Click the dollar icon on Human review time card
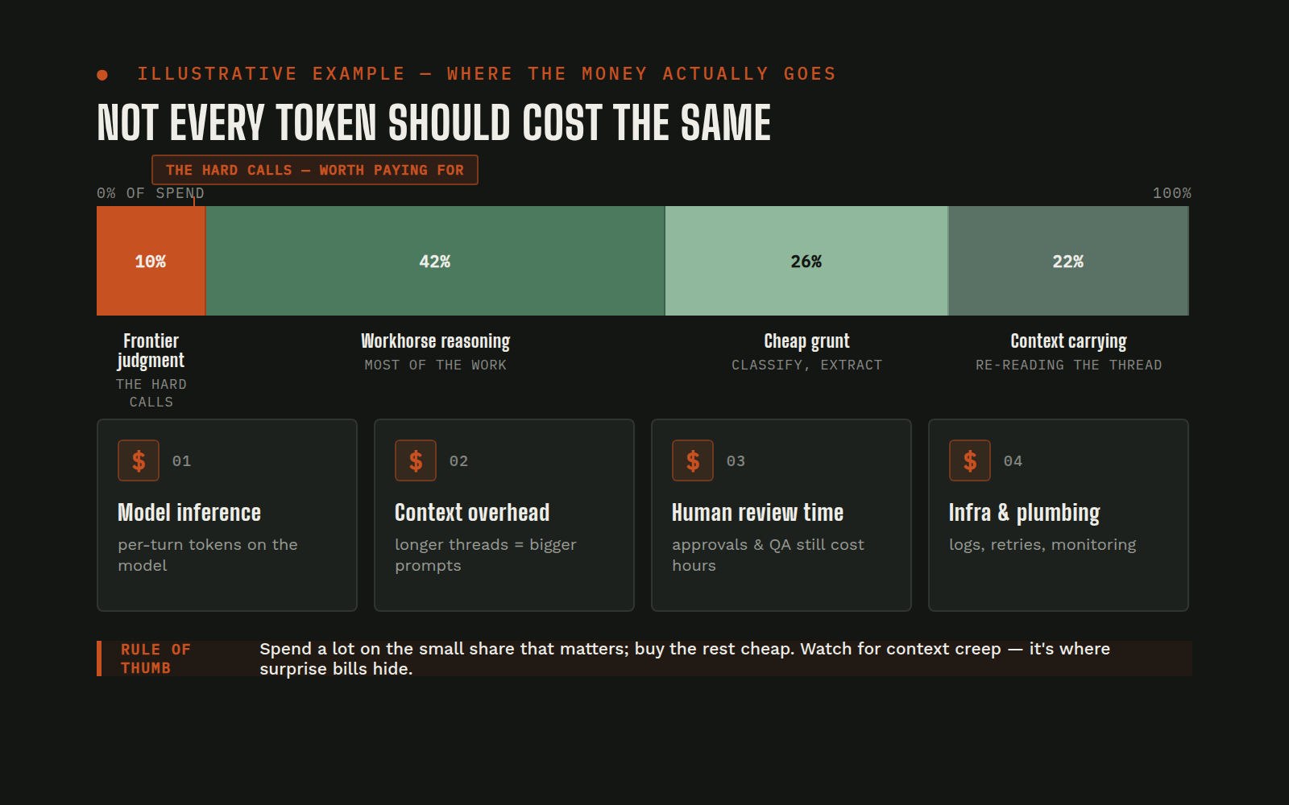Screen dimensions: 1289x805 coord(693,460)
